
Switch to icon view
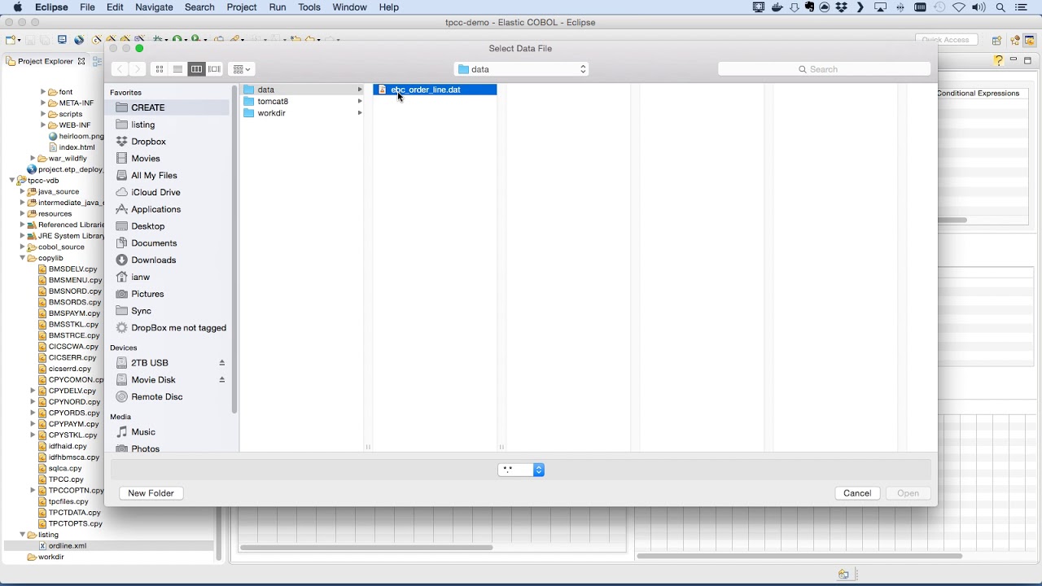160,69
